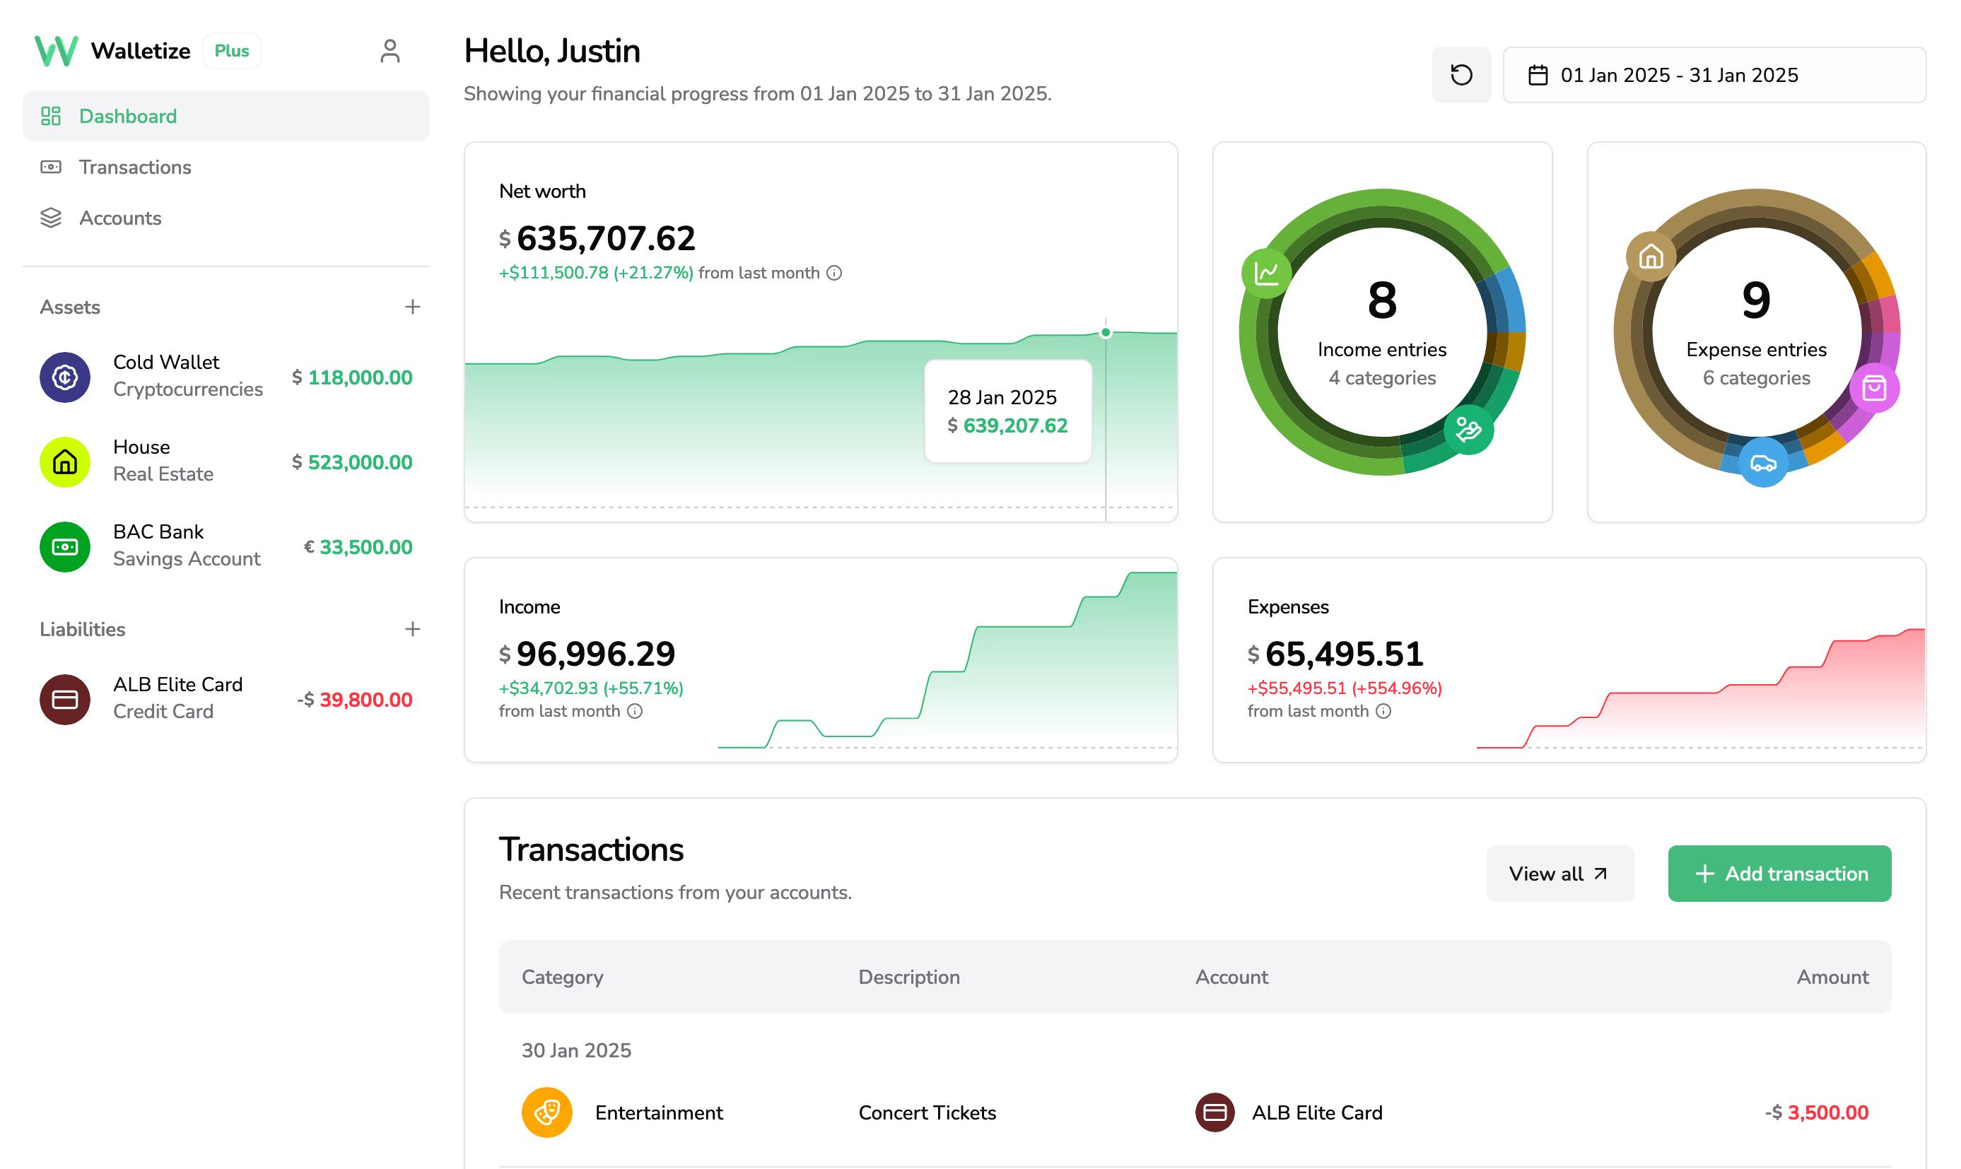Click View all to see all transactions

pos(1559,874)
